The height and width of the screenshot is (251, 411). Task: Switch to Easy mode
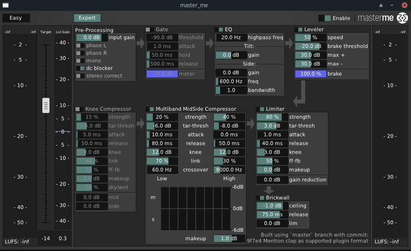(x=16, y=18)
